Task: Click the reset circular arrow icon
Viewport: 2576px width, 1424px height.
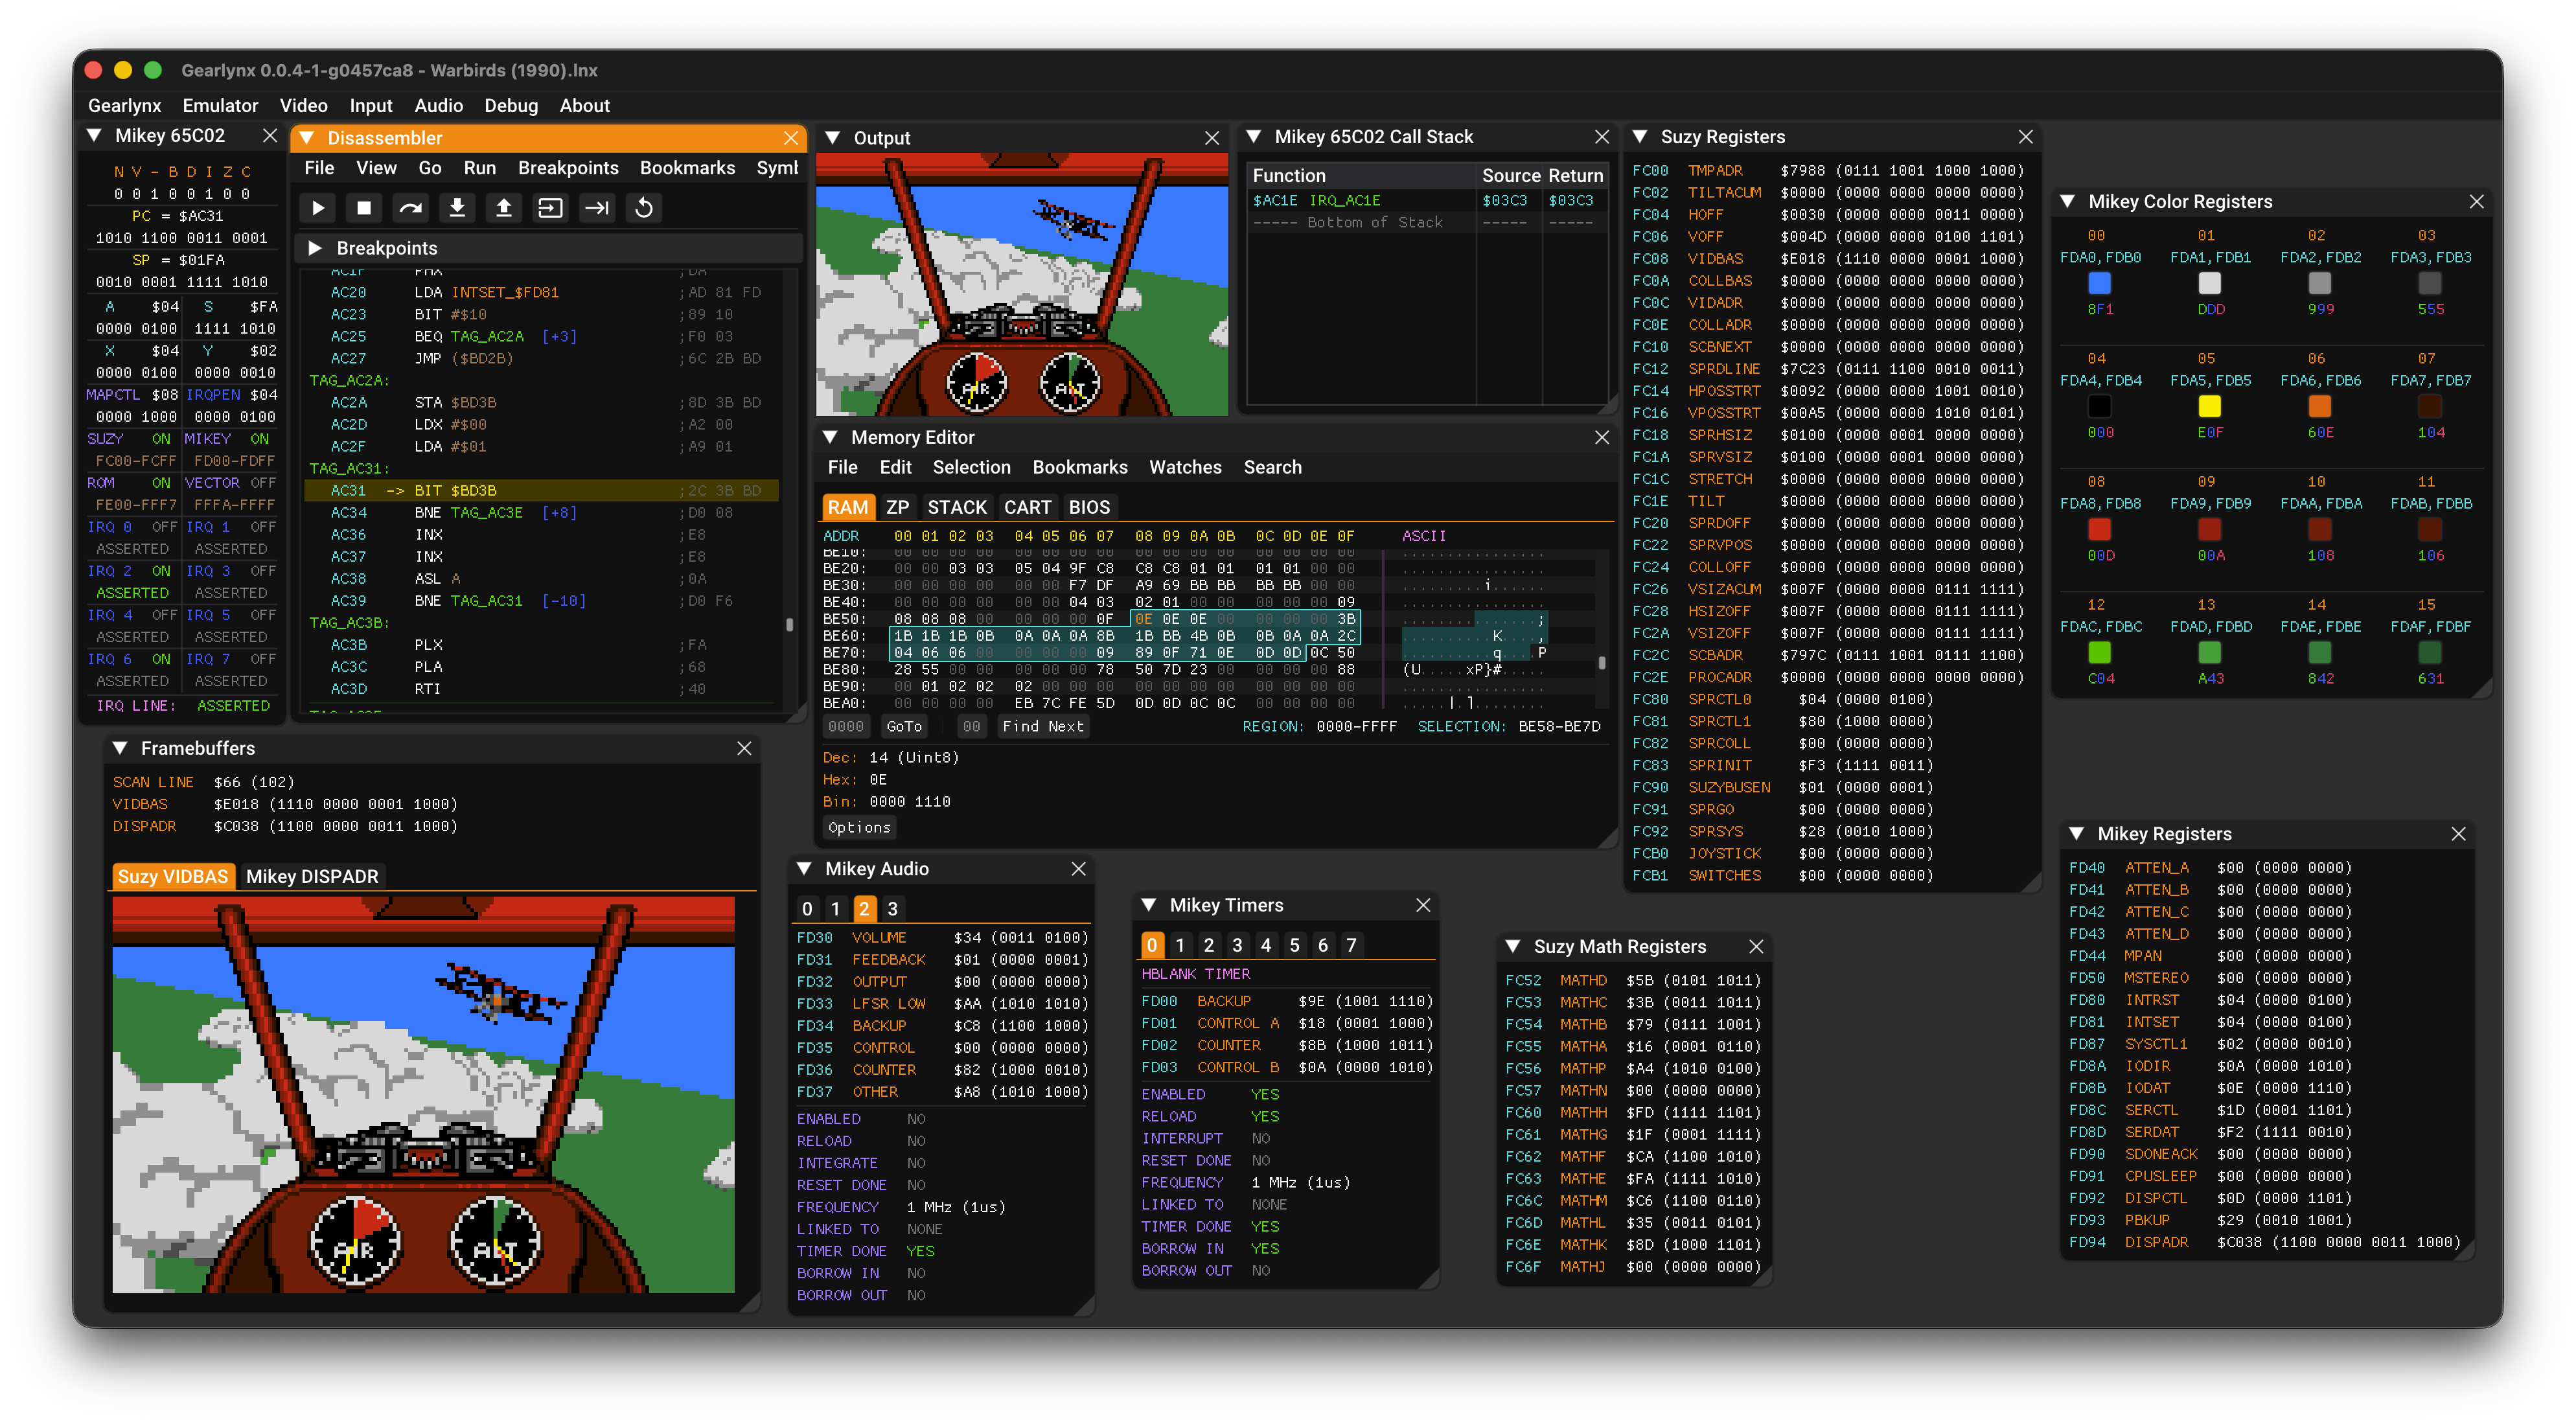Action: (644, 208)
